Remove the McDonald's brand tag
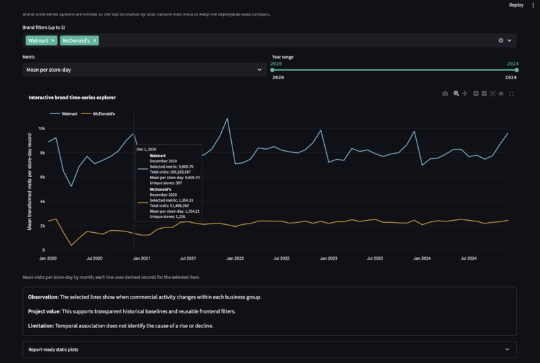 [x=94, y=40]
